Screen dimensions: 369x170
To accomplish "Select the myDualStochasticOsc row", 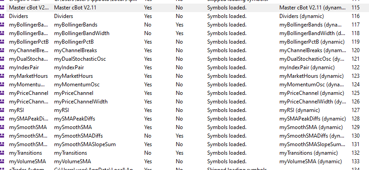I will pos(185,59).
